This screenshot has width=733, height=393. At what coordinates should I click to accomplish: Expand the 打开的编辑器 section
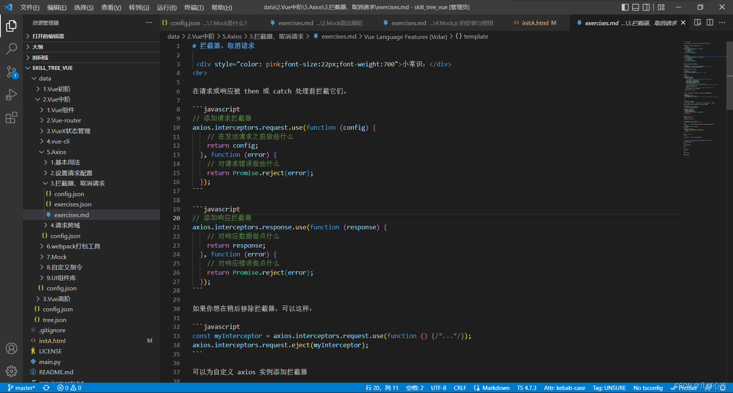coord(92,36)
